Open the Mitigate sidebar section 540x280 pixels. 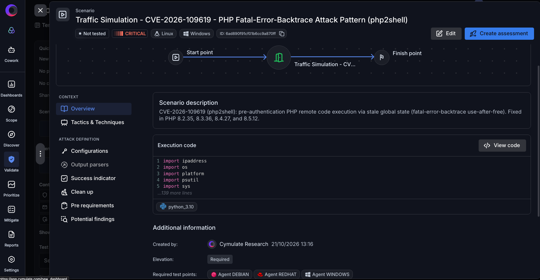(11, 214)
